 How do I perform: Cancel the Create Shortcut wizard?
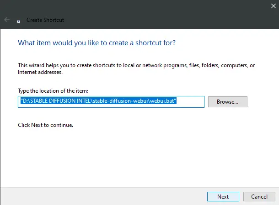259,196
